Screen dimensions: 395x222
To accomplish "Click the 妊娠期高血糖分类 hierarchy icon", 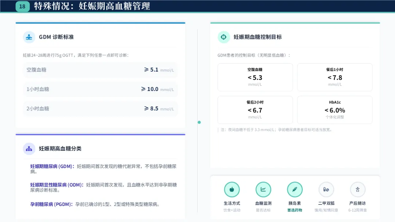I will point(29,149).
